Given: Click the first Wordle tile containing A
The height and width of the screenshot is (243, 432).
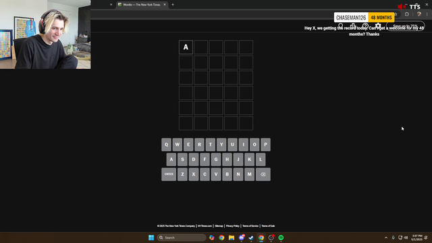Looking at the screenshot, I should pos(186,47).
